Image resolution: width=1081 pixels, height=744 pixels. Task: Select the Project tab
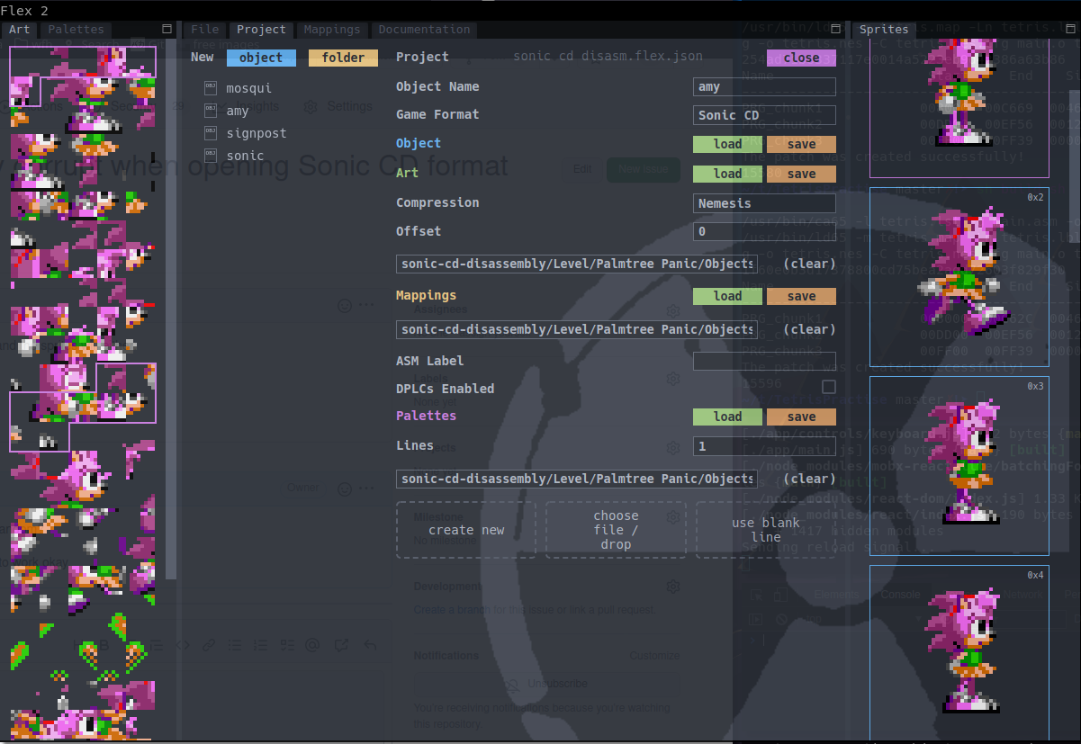[261, 30]
